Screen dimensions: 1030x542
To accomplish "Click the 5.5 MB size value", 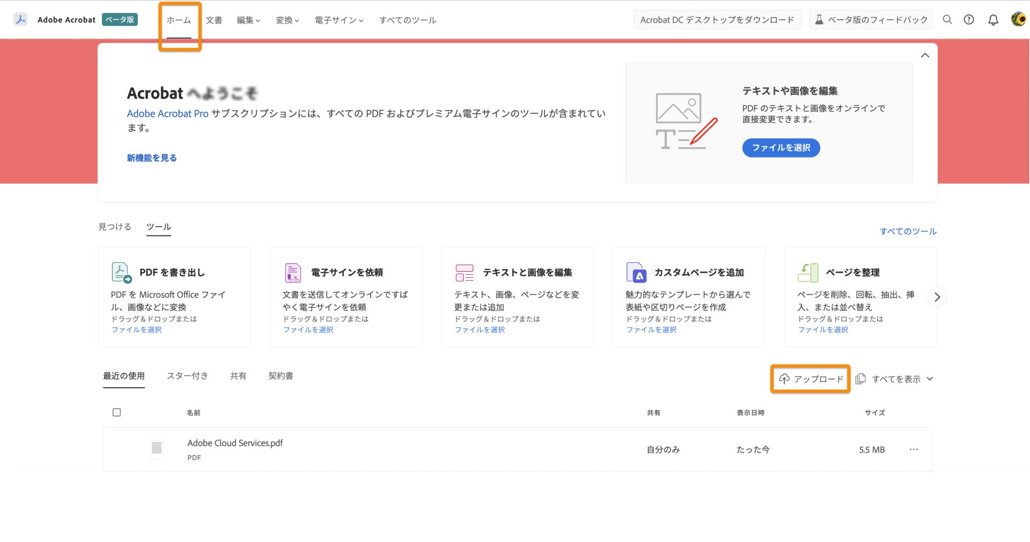I will pos(872,450).
